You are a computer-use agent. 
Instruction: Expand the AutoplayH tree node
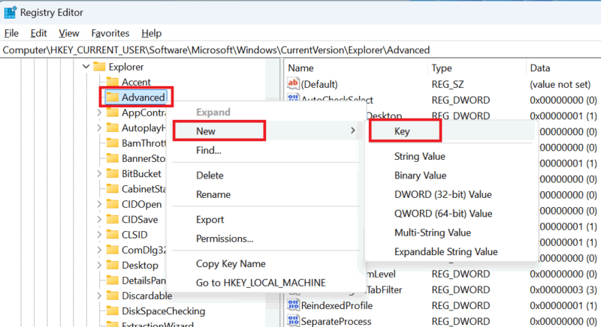(99, 127)
